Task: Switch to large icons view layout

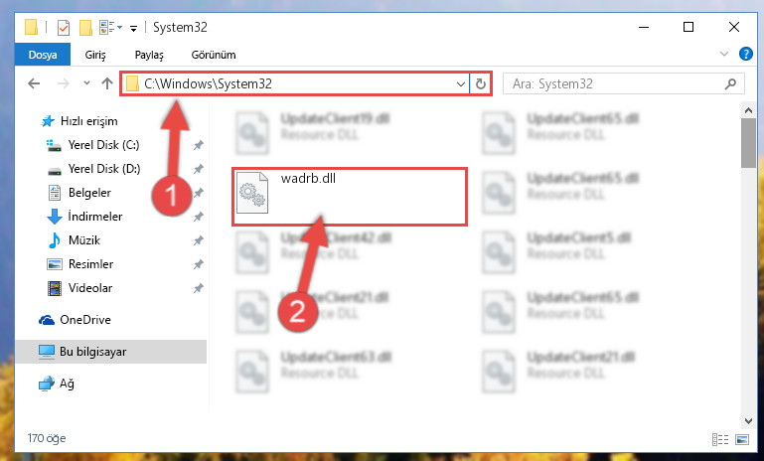Action: click(x=741, y=439)
